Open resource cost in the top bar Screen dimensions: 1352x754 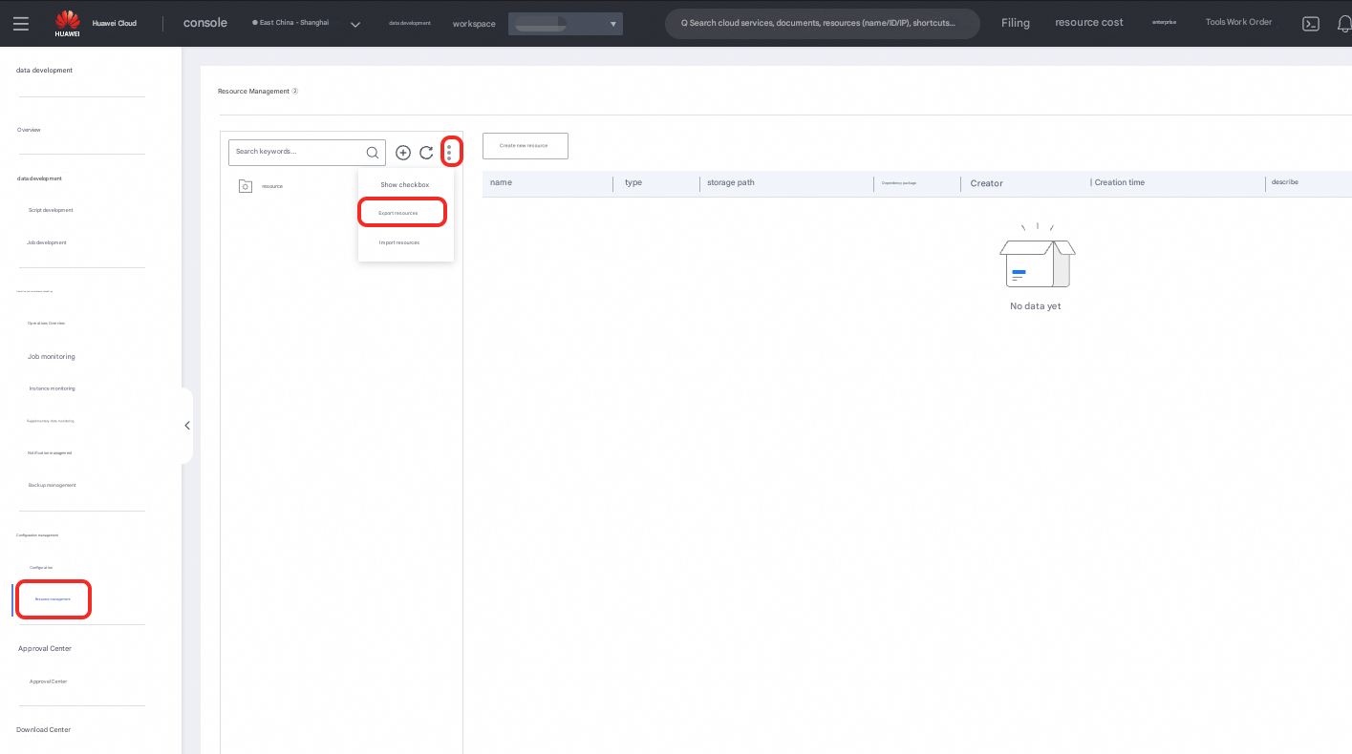[1089, 23]
